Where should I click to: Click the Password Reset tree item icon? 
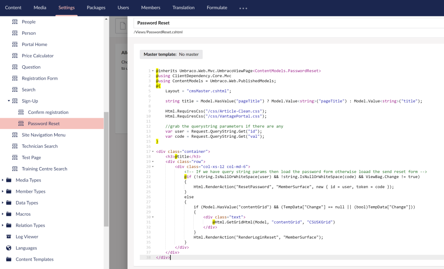click(21, 123)
